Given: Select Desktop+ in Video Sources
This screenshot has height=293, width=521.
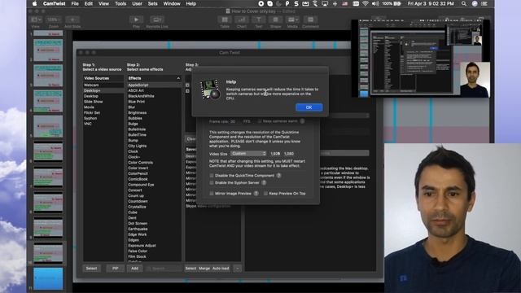Looking at the screenshot, I should point(103,90).
